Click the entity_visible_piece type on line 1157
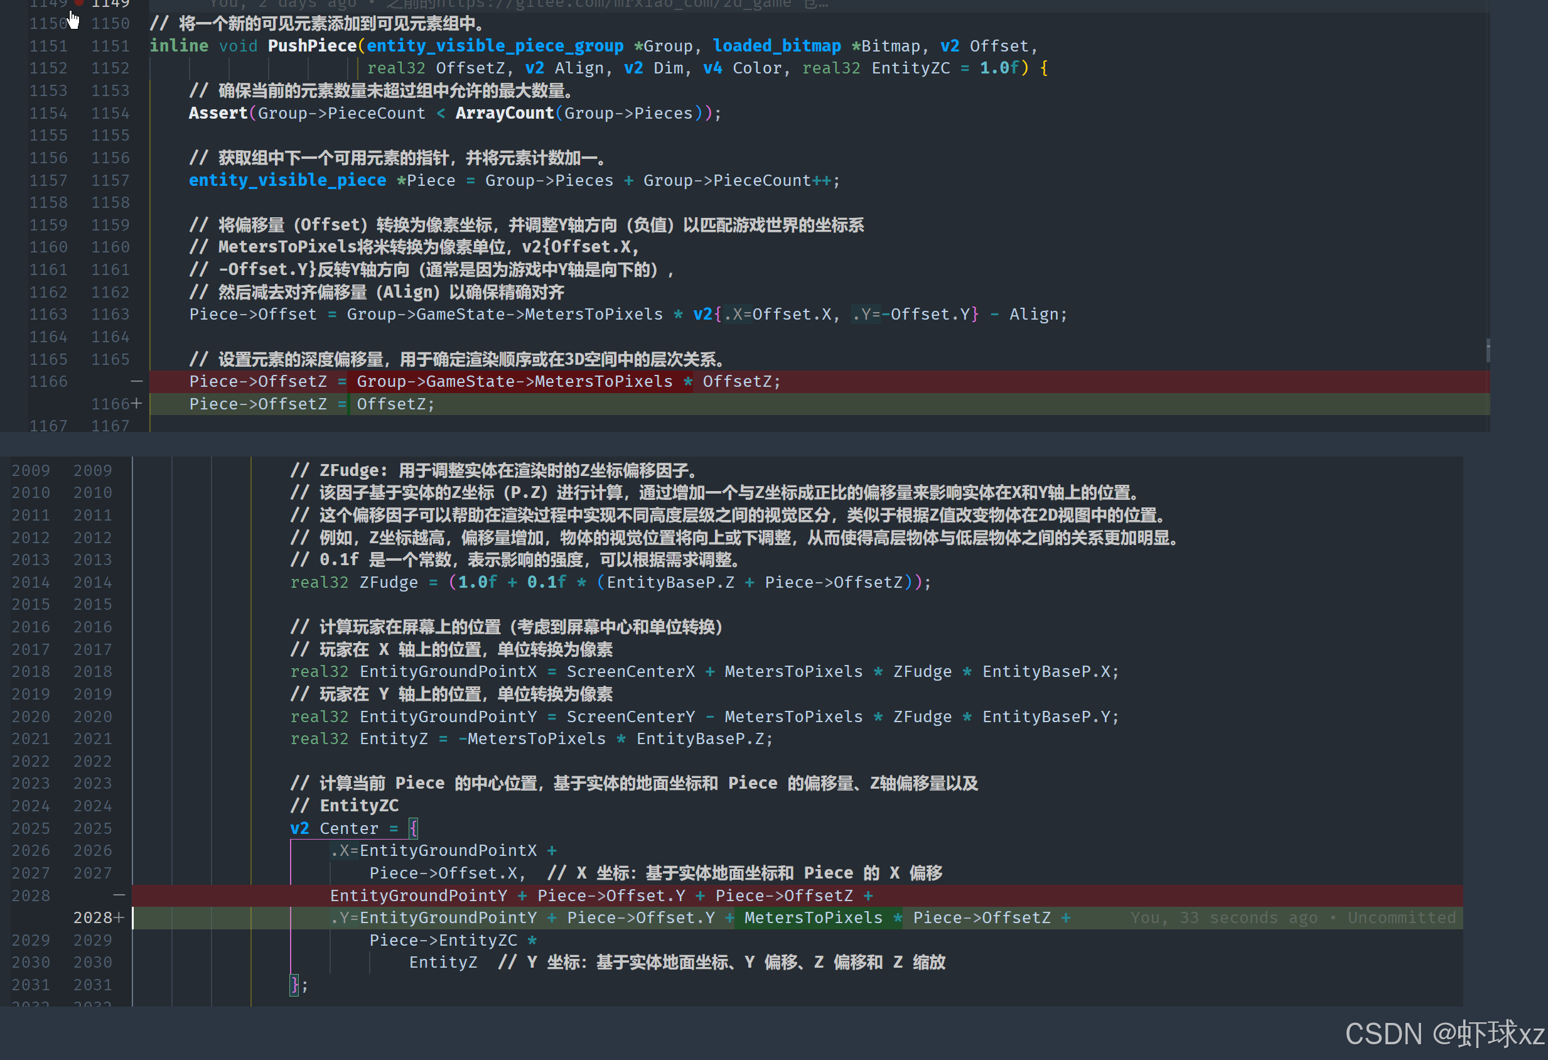This screenshot has height=1060, width=1548. pyautogui.click(x=287, y=181)
